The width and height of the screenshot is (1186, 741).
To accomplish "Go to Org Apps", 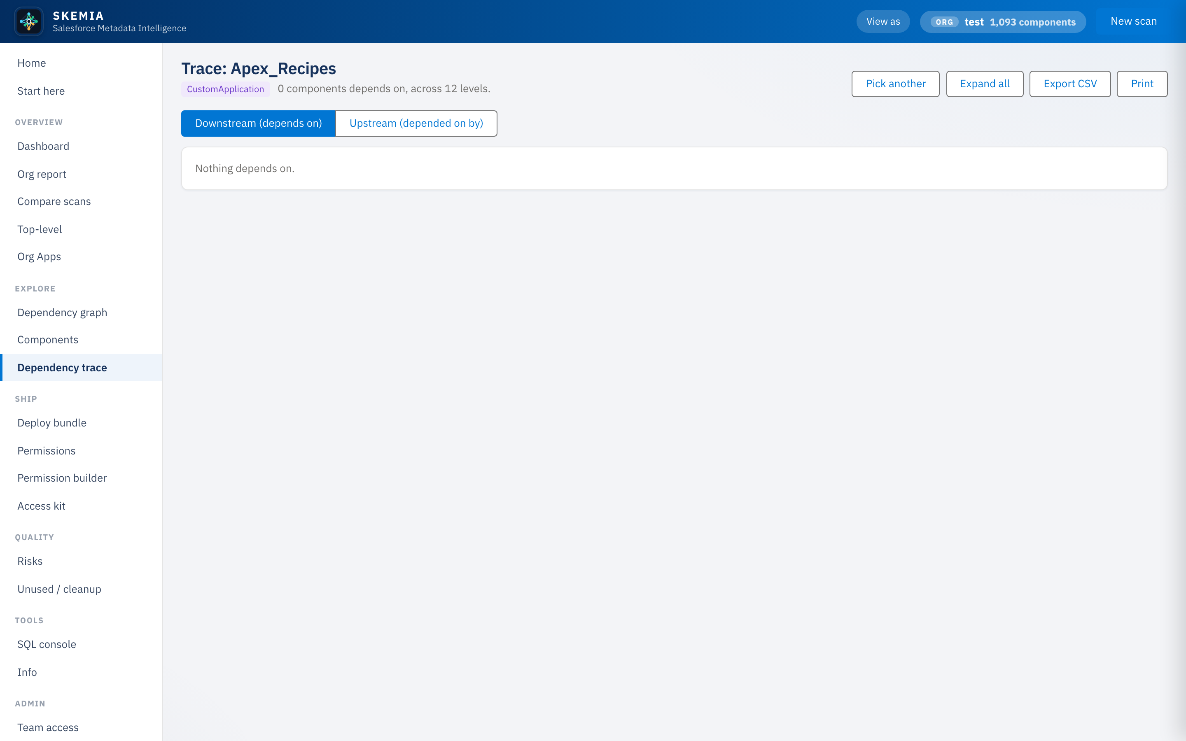I will (82, 257).
